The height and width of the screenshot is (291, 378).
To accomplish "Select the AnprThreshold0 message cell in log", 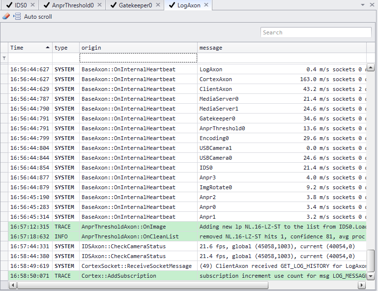I will tap(282, 128).
